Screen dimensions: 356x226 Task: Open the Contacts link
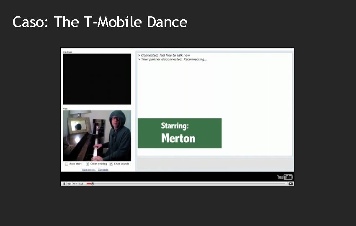tap(103, 170)
